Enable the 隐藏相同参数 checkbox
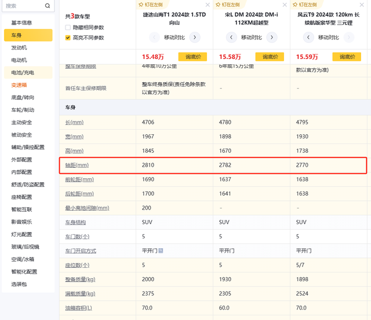This screenshot has height=320, width=371. [x=68, y=27]
